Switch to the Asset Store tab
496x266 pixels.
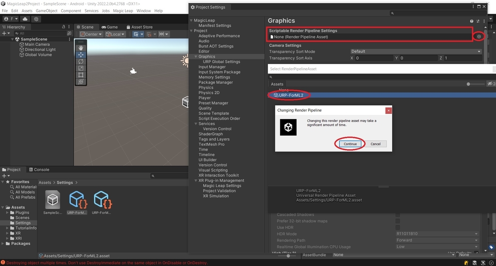click(x=140, y=27)
